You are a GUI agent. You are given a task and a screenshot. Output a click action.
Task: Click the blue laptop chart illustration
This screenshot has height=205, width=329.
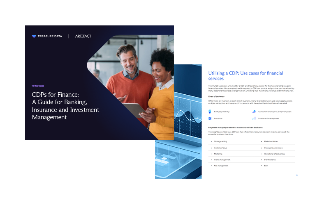pos(178,121)
